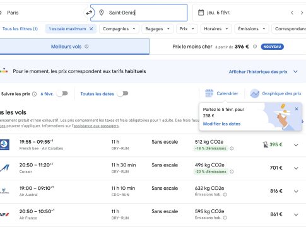Click the Corsair airline logo
The height and width of the screenshot is (227, 306).
(x=4, y=168)
